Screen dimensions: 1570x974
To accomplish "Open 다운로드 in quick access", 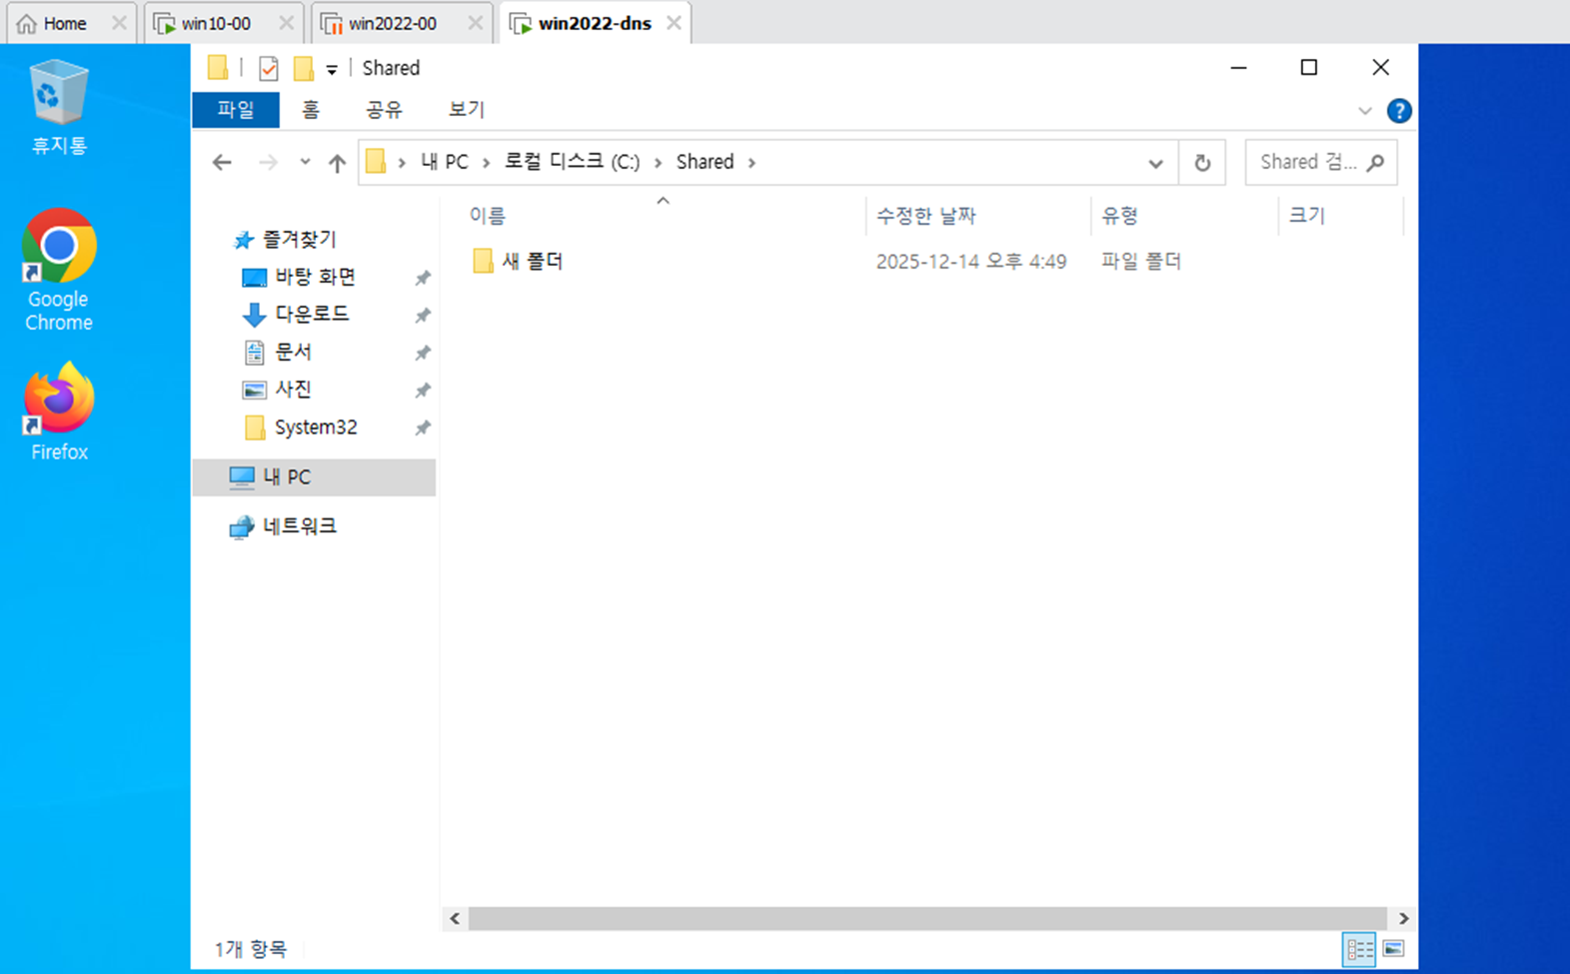I will [312, 314].
